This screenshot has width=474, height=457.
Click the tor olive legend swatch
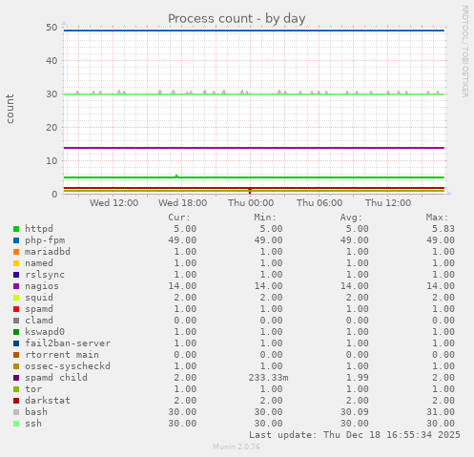click(x=16, y=389)
